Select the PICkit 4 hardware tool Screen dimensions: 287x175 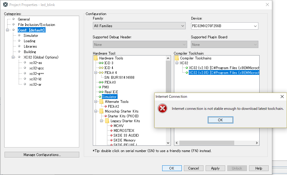110,72
